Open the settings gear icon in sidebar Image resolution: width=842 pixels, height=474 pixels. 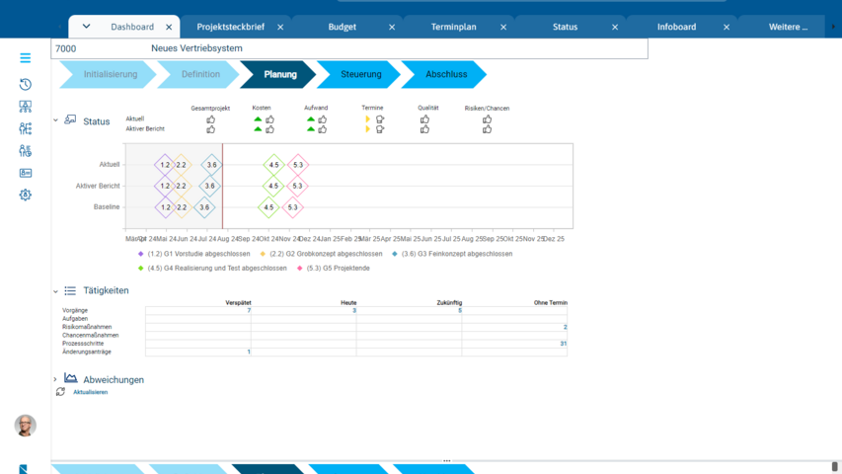tap(26, 195)
